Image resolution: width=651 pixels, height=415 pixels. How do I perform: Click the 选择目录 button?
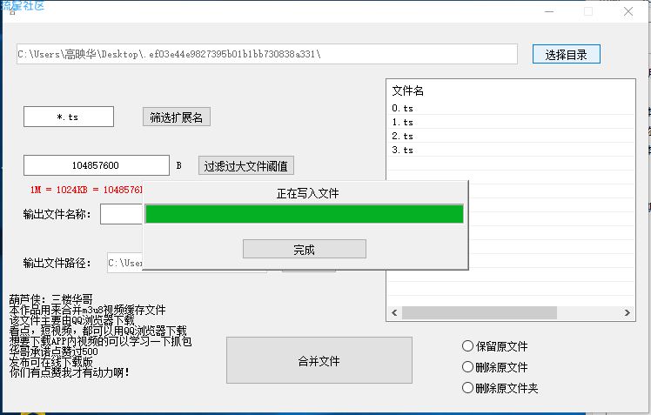[x=566, y=54]
